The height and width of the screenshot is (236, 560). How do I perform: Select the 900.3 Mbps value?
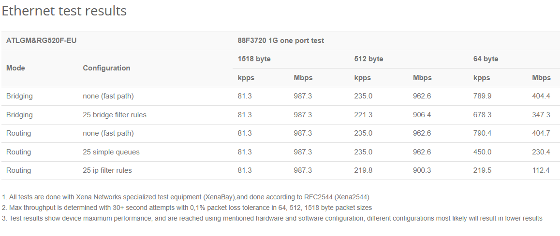[422, 170]
